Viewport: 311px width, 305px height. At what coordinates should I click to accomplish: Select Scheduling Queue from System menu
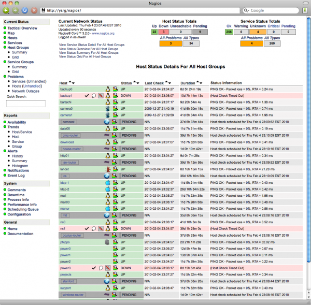[x=23, y=209]
